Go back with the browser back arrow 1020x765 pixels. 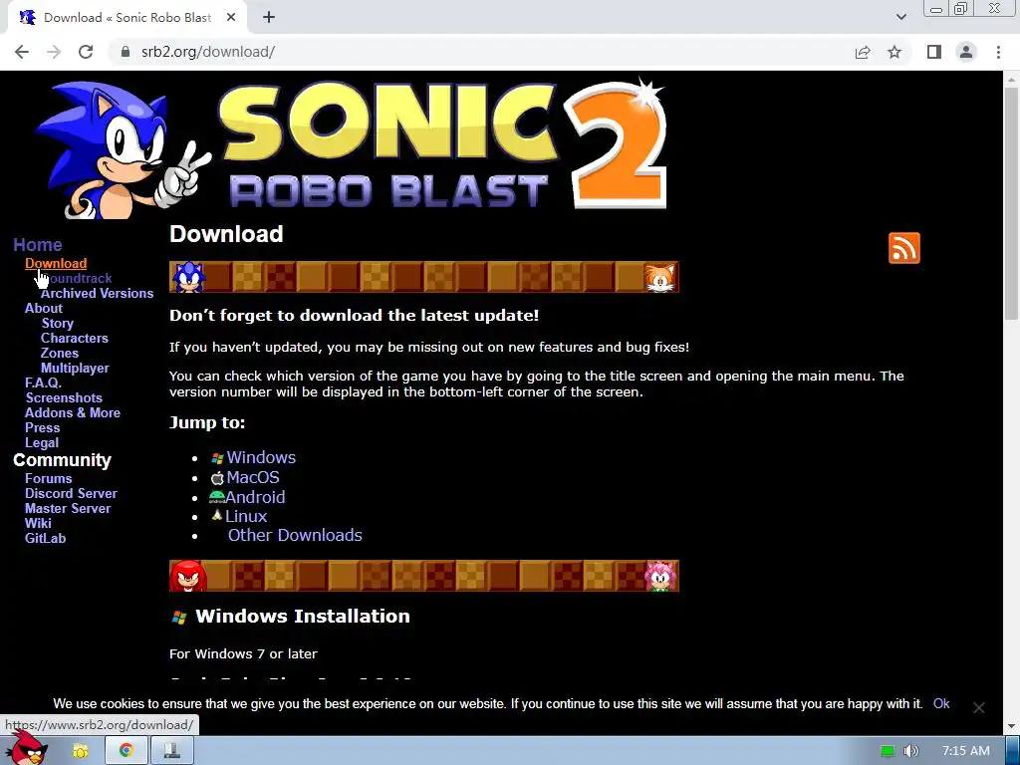(x=22, y=52)
